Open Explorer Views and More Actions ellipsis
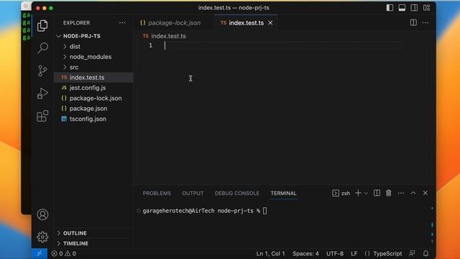The width and height of the screenshot is (460, 259). (x=122, y=22)
